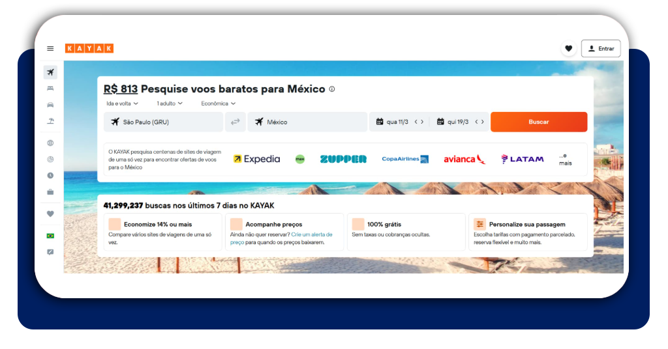This screenshot has height=349, width=668.
Task: Click the KAYAK logo
Action: pos(89,48)
